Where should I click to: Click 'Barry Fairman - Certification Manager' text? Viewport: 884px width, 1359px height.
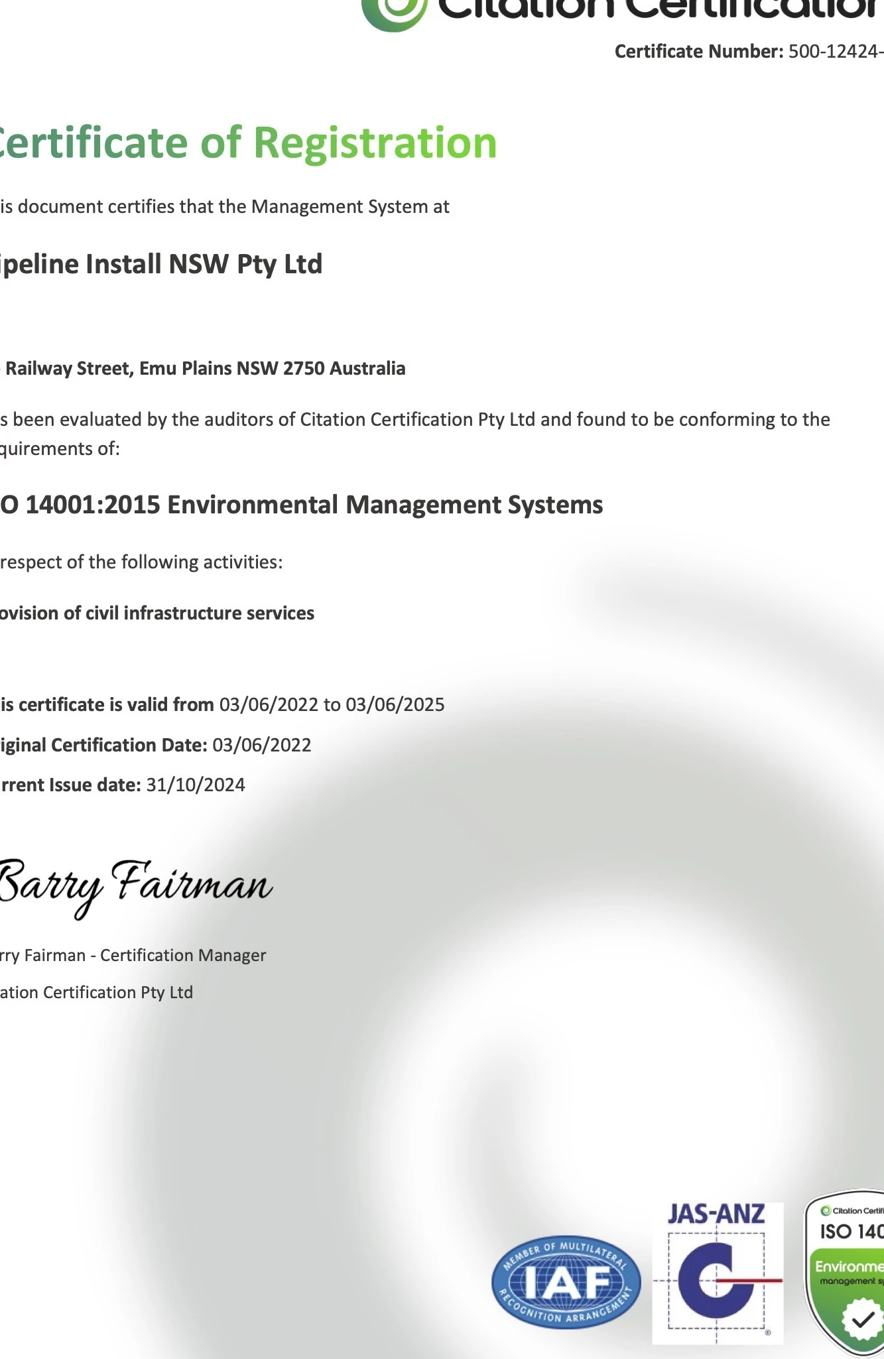point(133,955)
